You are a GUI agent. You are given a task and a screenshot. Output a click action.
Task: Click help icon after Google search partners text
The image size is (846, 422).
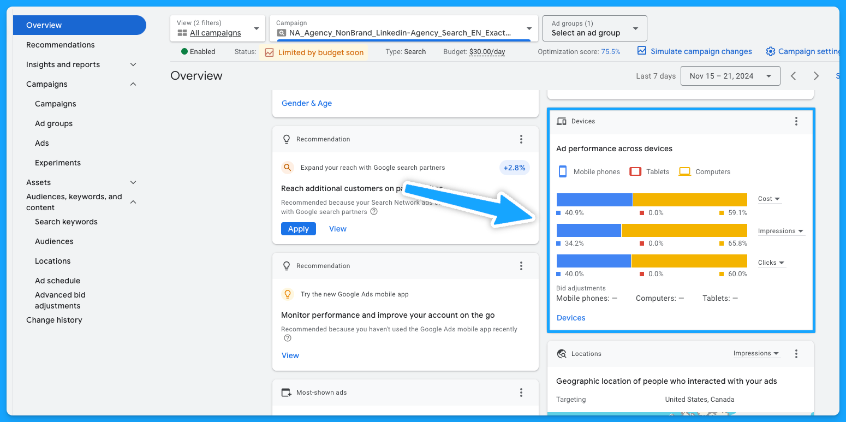[x=374, y=211]
